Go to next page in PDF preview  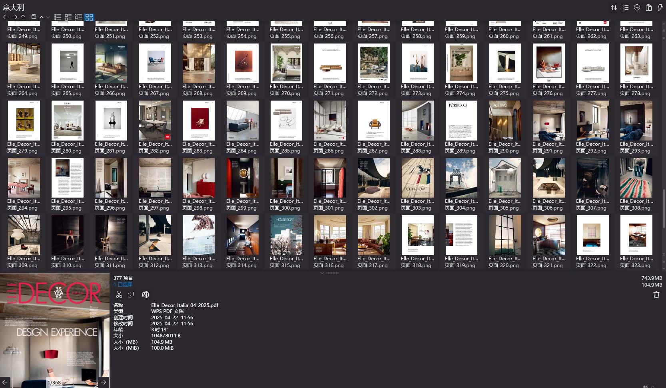tap(104, 382)
